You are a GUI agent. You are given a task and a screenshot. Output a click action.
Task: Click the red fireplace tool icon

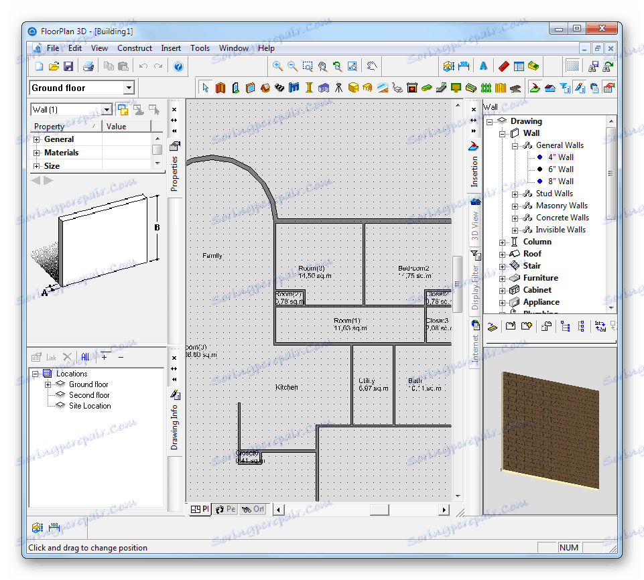pos(412,88)
